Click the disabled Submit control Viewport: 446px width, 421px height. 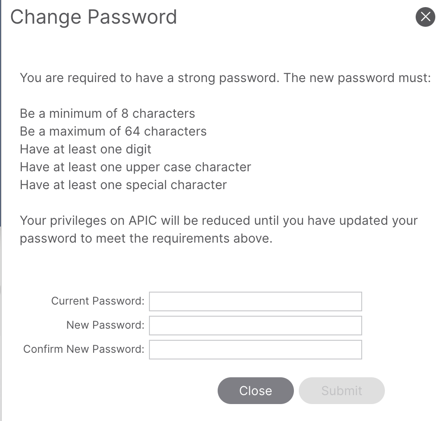[342, 391]
